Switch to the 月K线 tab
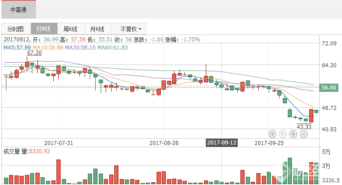Viewport: 342px width, 185px height. pos(98,29)
